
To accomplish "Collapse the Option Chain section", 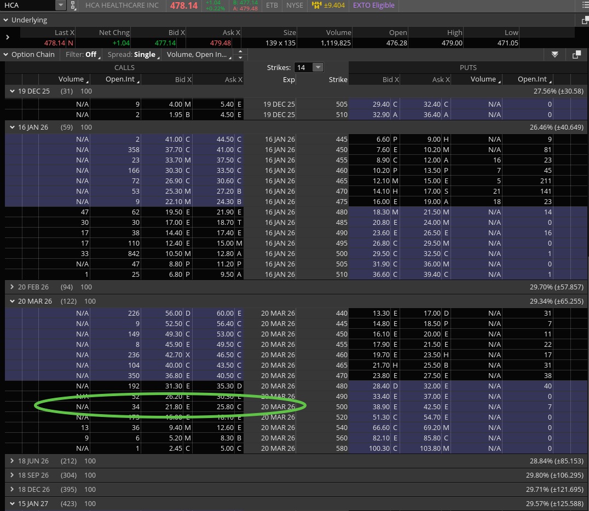I will point(5,55).
